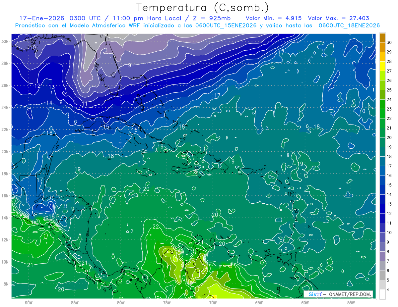Click the gray swatch for legend value 5
398x307 pixels.
point(382,276)
